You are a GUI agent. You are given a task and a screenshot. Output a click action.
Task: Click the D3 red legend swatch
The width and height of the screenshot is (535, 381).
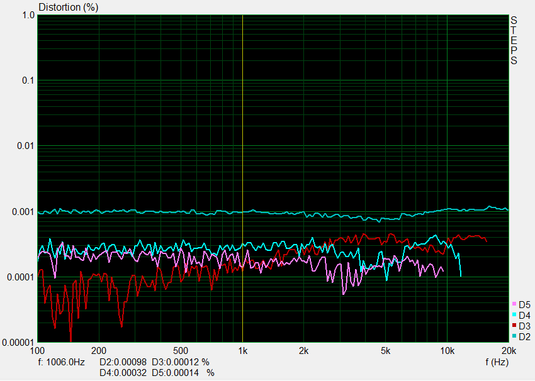(514, 326)
